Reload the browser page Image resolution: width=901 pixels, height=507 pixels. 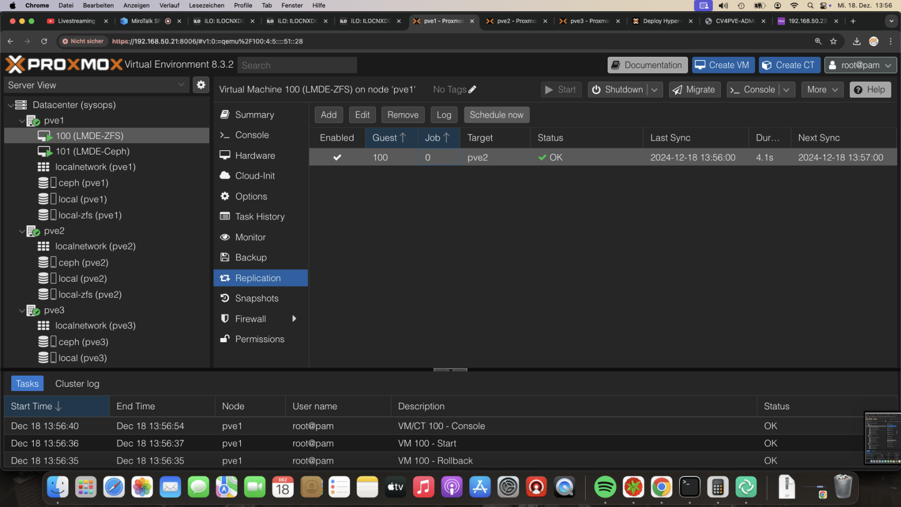44,41
